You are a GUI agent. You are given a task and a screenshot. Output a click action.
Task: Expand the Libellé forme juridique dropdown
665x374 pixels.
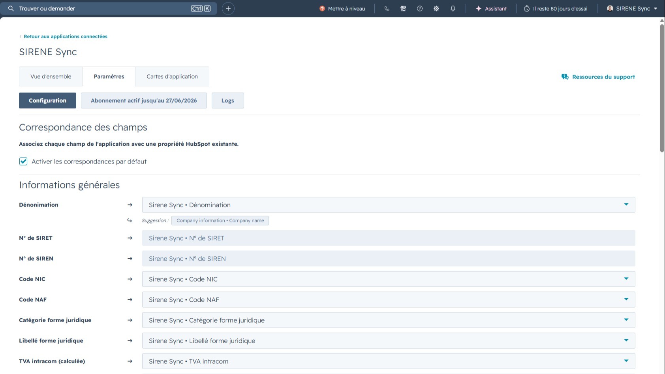(389, 340)
